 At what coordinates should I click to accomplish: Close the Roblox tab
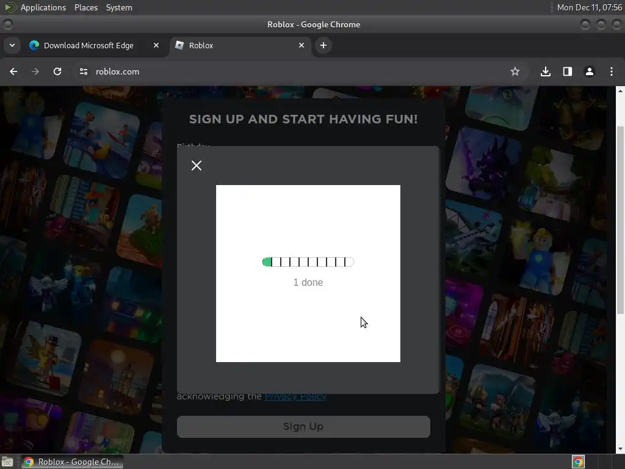[x=302, y=45]
